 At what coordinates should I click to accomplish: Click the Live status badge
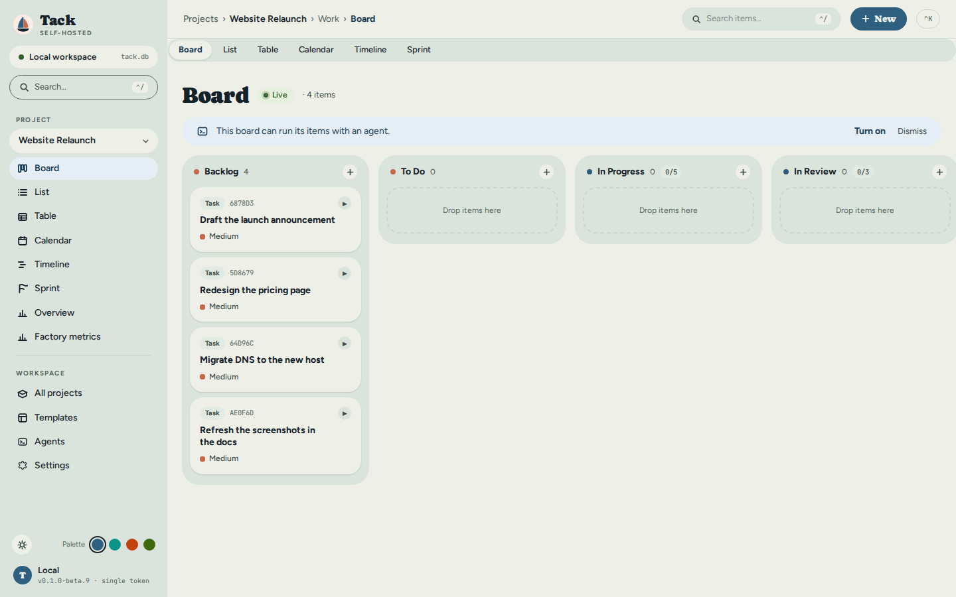pyautogui.click(x=275, y=96)
